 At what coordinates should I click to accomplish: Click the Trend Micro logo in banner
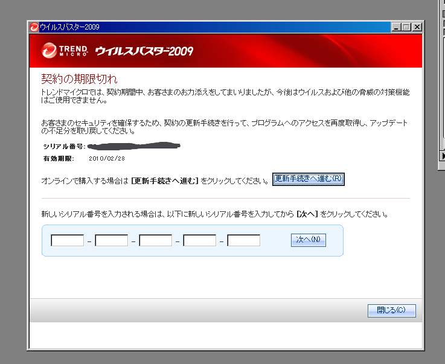[x=65, y=51]
